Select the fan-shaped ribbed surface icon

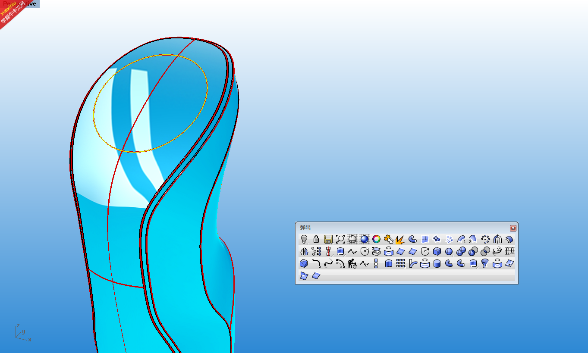(x=449, y=239)
